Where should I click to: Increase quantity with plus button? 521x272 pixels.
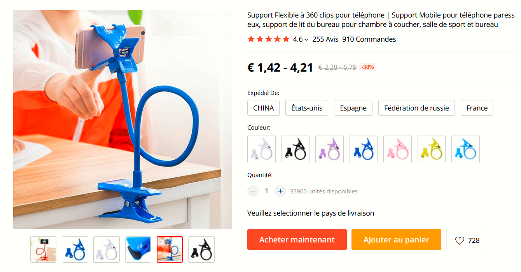click(280, 191)
